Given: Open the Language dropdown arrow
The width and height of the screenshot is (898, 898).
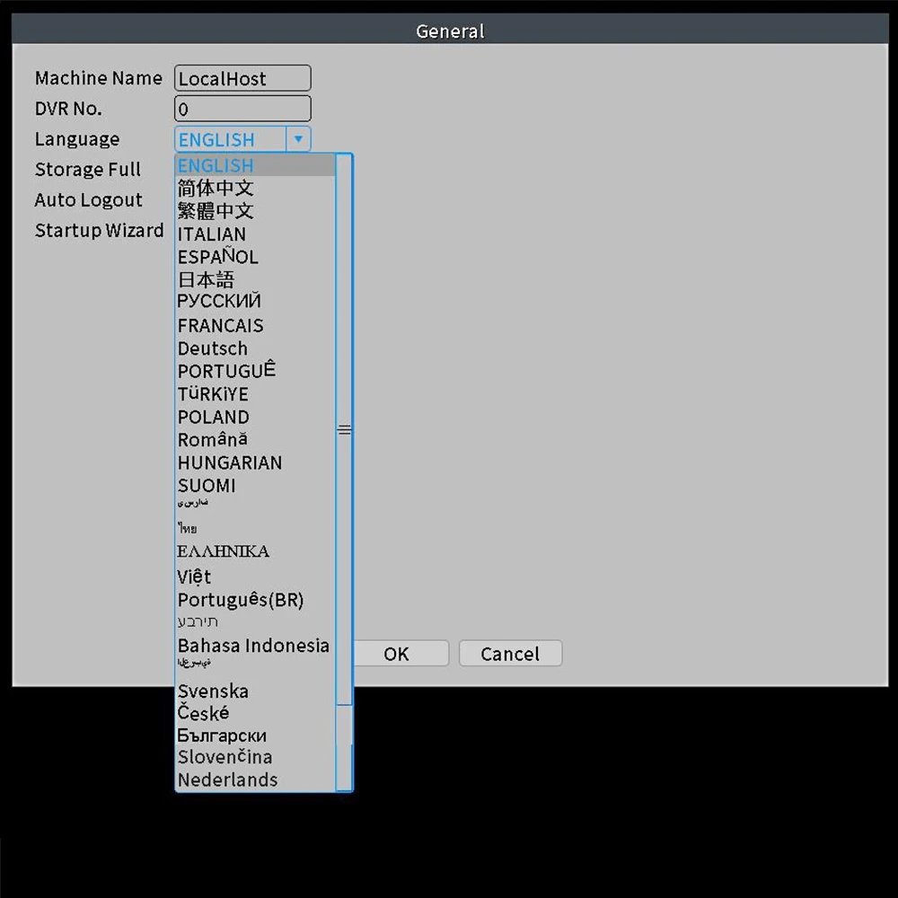Looking at the screenshot, I should click(x=298, y=139).
